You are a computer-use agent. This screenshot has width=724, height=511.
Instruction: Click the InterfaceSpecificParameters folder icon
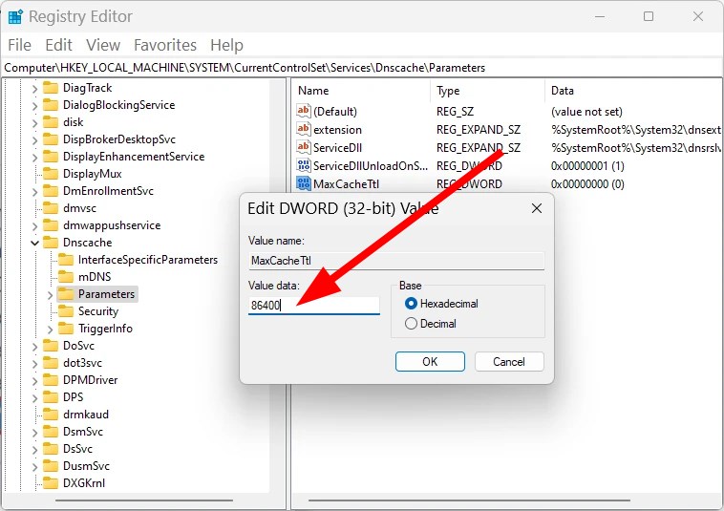click(x=66, y=260)
